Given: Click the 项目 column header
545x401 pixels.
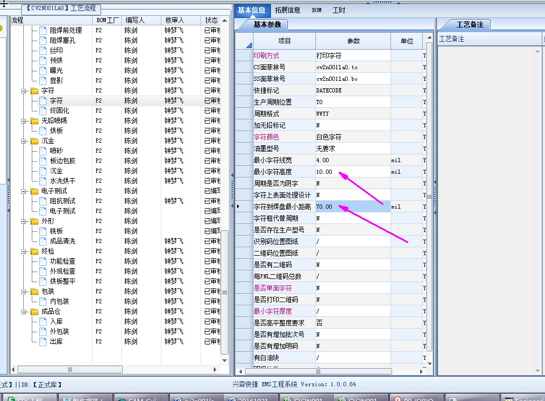Looking at the screenshot, I should tap(284, 41).
